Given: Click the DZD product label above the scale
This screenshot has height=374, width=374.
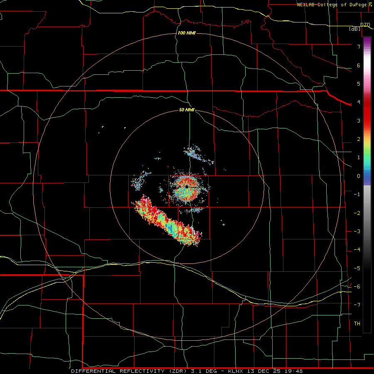Looking at the screenshot, I should click(365, 25).
